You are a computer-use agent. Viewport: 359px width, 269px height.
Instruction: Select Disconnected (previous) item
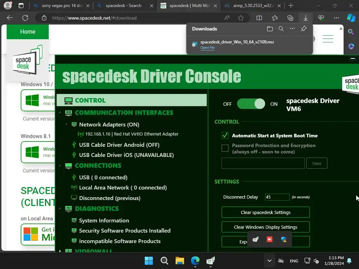(x=110, y=198)
